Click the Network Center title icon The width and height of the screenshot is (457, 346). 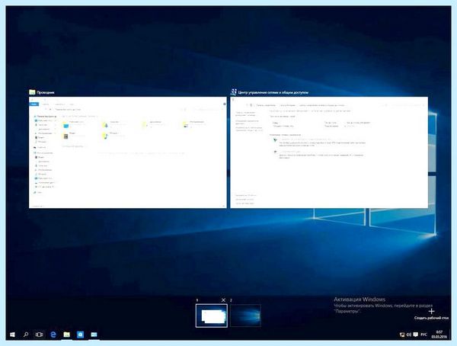[x=234, y=92]
